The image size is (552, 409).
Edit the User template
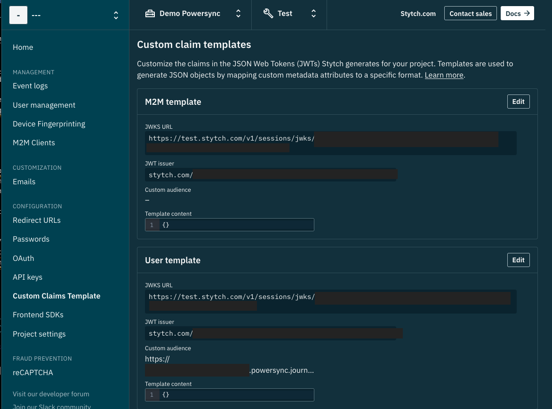(x=518, y=260)
